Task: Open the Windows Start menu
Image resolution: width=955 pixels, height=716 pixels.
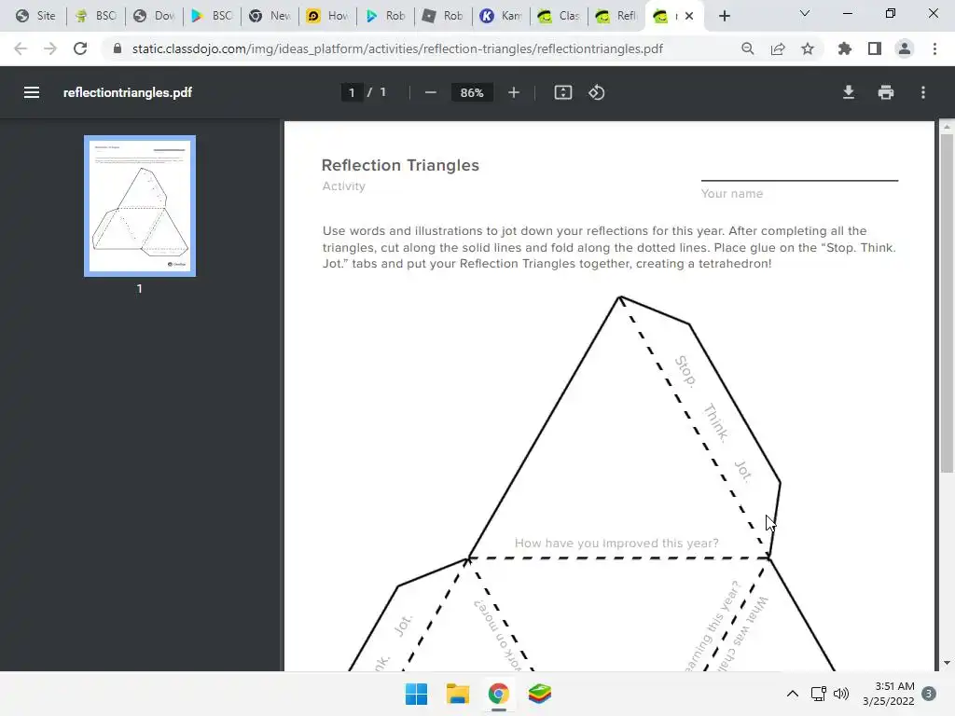Action: (x=417, y=694)
